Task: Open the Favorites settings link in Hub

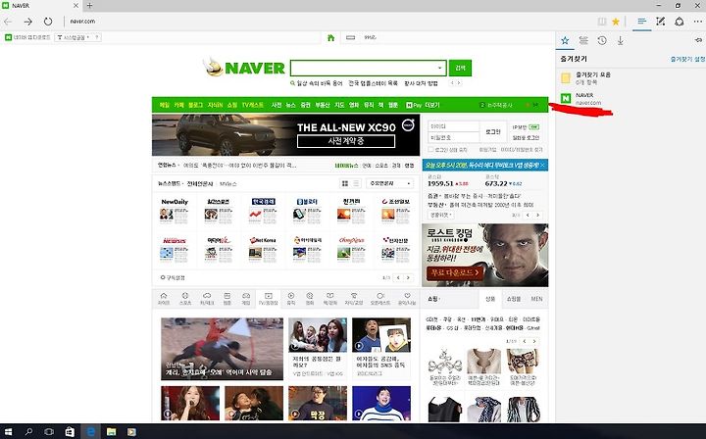Action: [687, 59]
